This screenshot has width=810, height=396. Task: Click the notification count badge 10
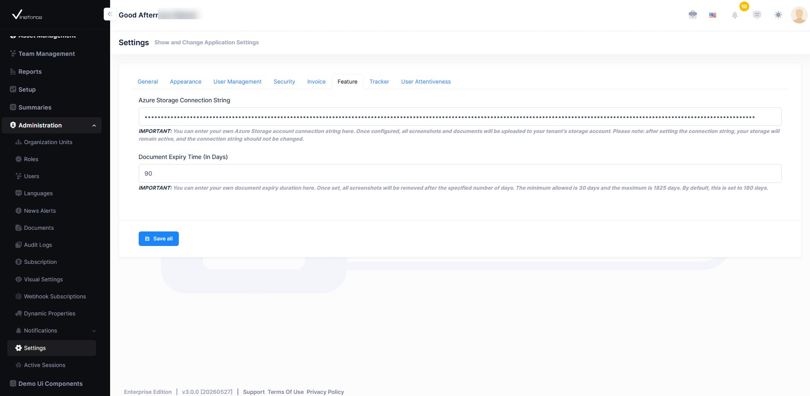tap(744, 6)
